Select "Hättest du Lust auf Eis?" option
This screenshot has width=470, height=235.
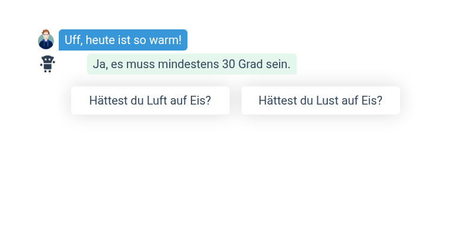tap(320, 100)
